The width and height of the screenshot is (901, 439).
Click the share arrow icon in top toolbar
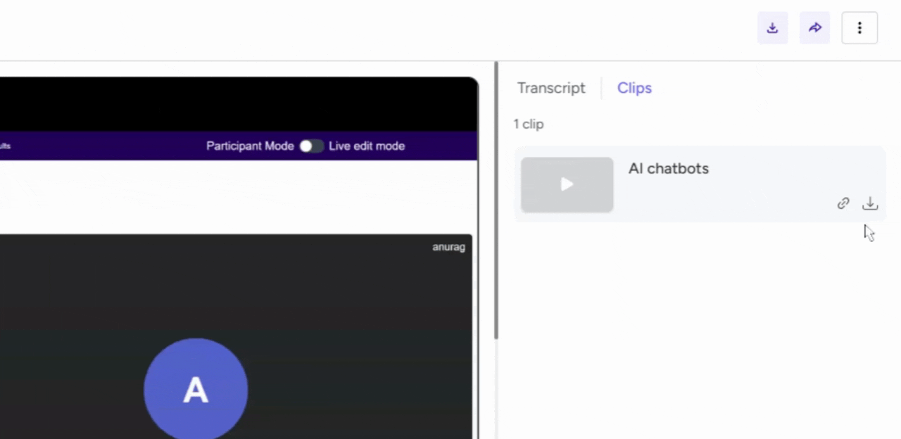tap(814, 28)
